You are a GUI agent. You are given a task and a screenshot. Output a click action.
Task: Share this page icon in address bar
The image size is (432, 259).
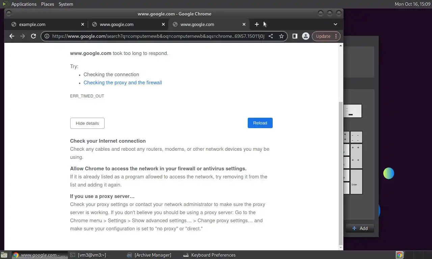click(x=271, y=36)
